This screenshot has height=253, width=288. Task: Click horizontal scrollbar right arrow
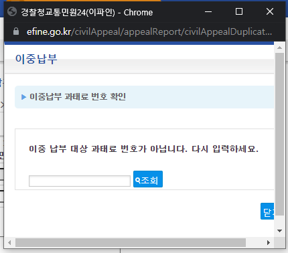pyautogui.click(x=269, y=242)
